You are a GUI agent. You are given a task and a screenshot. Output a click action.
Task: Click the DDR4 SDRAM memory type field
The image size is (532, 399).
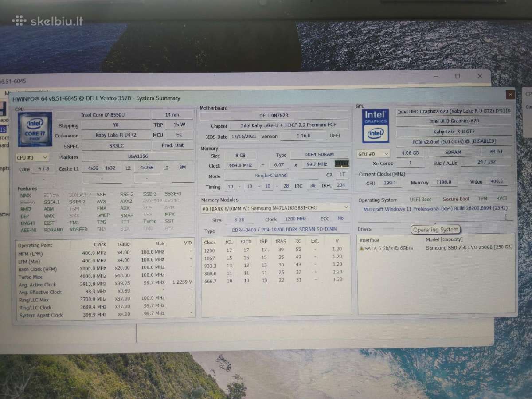[x=320, y=155]
